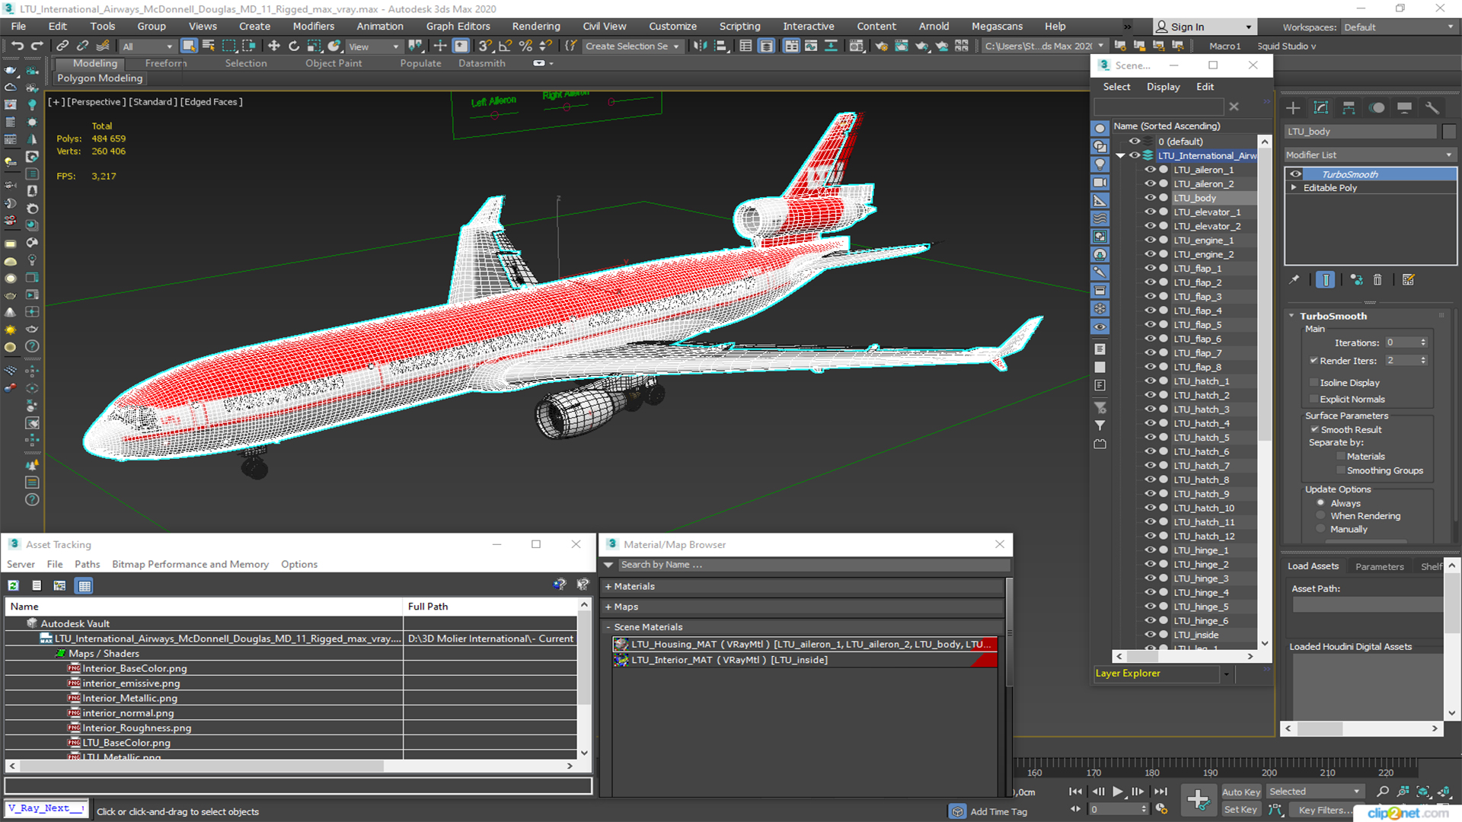
Task: Open Create Selection Set dropdown
Action: [632, 46]
